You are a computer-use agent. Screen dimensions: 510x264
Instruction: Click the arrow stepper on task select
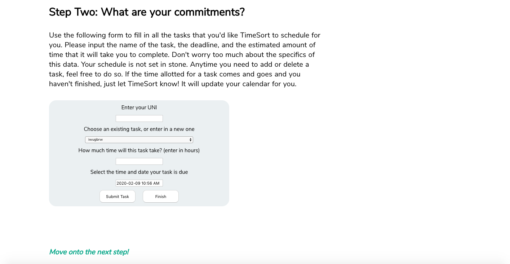point(190,140)
